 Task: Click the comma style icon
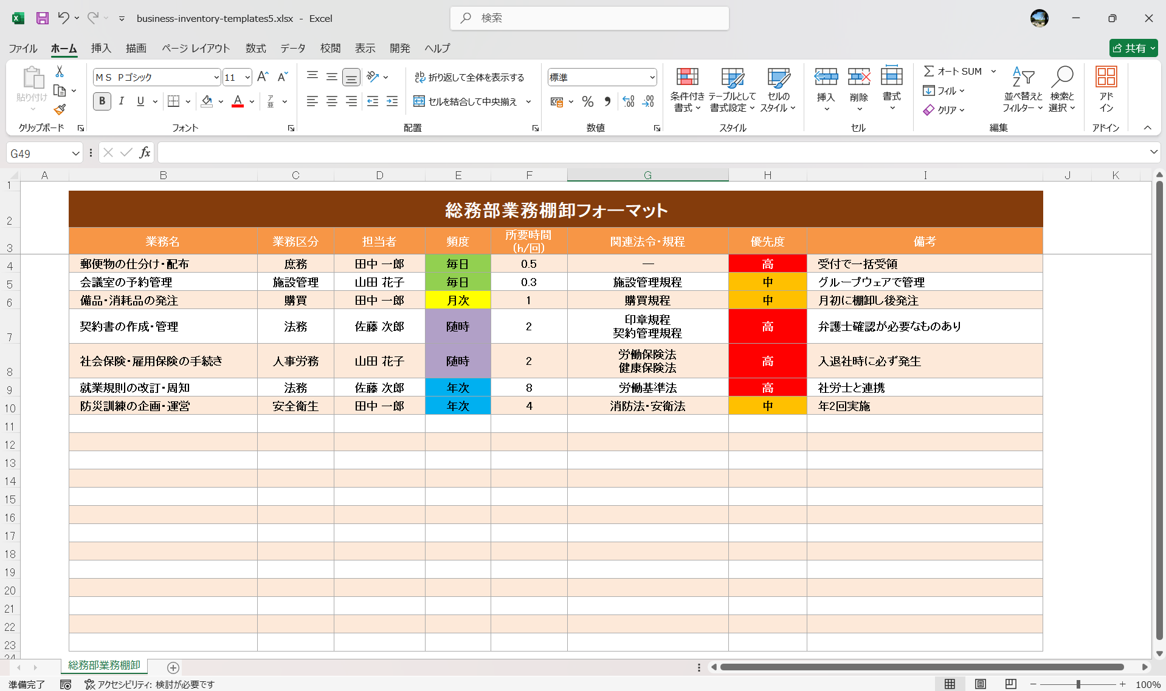pos(607,101)
